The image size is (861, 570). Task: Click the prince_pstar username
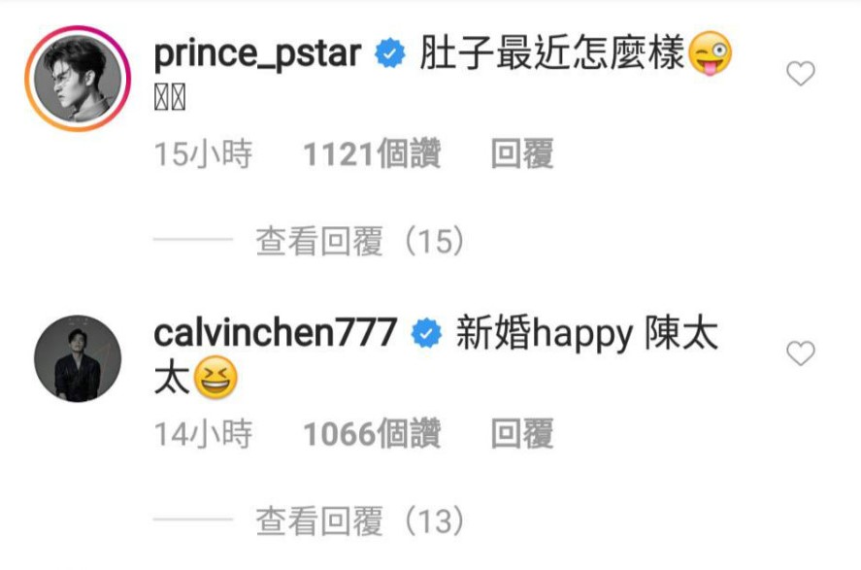point(257,54)
